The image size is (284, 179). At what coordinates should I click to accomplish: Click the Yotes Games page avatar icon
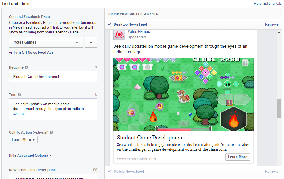click(x=119, y=35)
